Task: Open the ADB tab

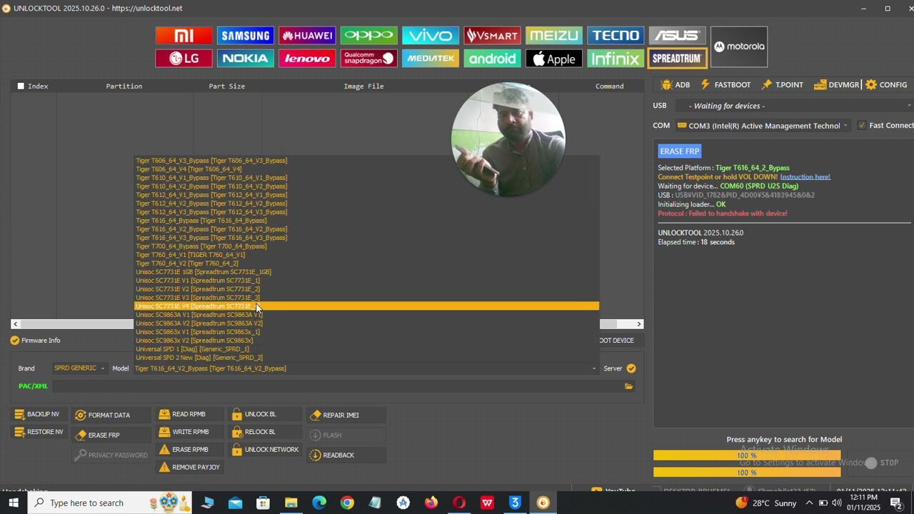Action: click(x=676, y=85)
